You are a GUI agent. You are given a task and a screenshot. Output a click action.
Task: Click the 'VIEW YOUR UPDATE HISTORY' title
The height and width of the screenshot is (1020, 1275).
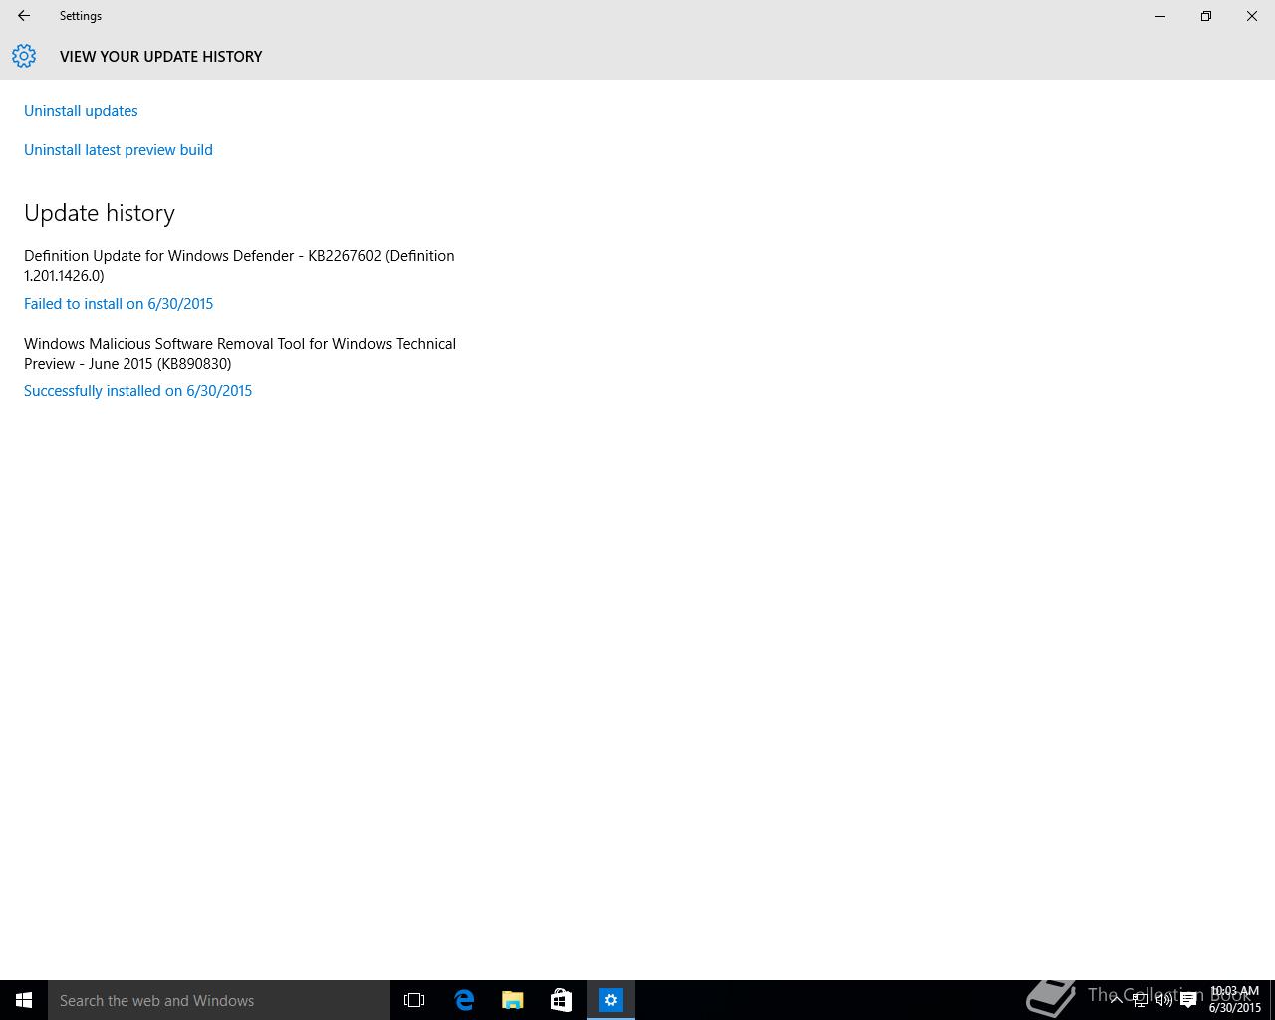(161, 57)
